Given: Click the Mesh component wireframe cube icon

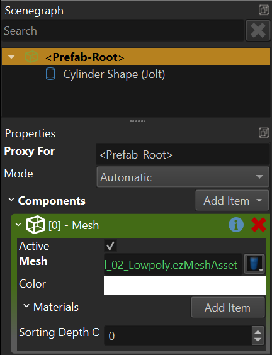Looking at the screenshot, I should click(36, 225).
